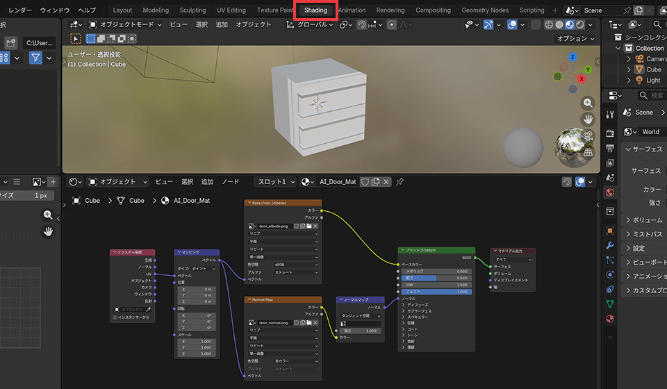Open the スロット1 material slot dropdown
This screenshot has width=667, height=389.
pos(275,182)
